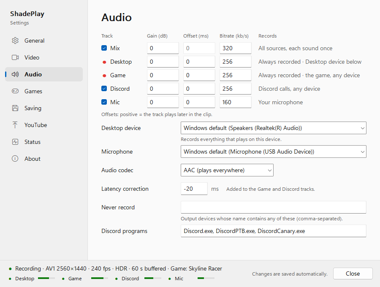Open the Saving settings page
The width and height of the screenshot is (380, 287).
coord(44,108)
